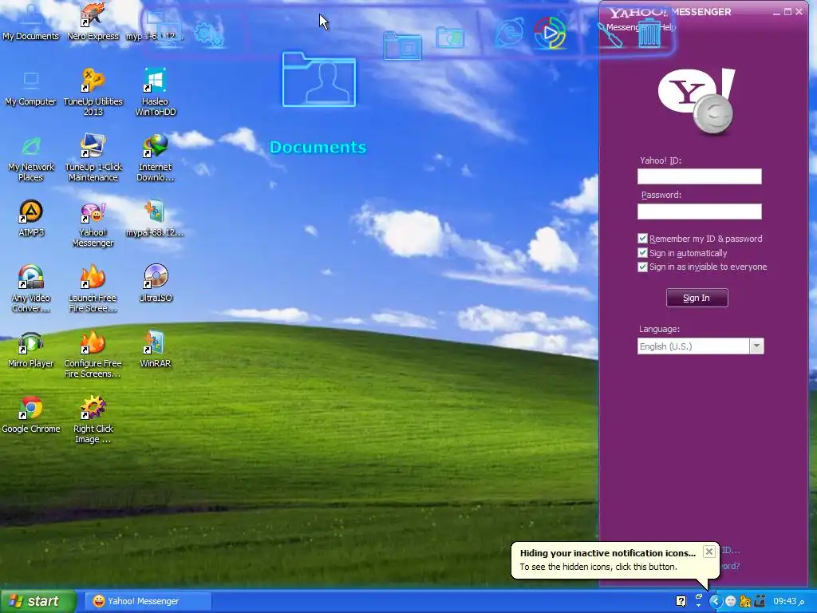Click the Documents folder icon in the top dock
Viewport: 817px width, 613px height.
pos(319,79)
